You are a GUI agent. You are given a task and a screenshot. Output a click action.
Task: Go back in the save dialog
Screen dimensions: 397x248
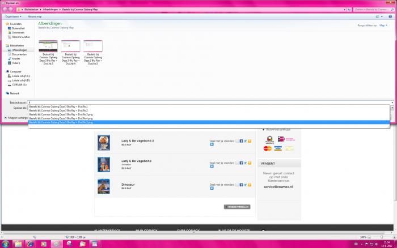click(5, 10)
